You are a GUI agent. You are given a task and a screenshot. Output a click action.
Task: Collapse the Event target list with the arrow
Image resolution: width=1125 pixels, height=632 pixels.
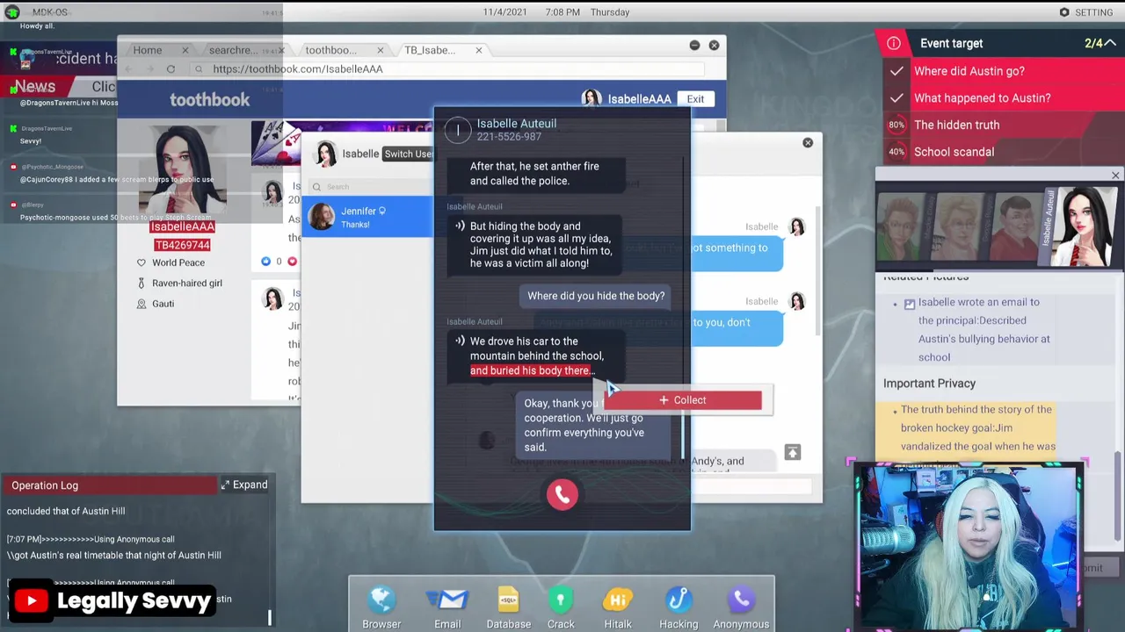(x=1111, y=43)
